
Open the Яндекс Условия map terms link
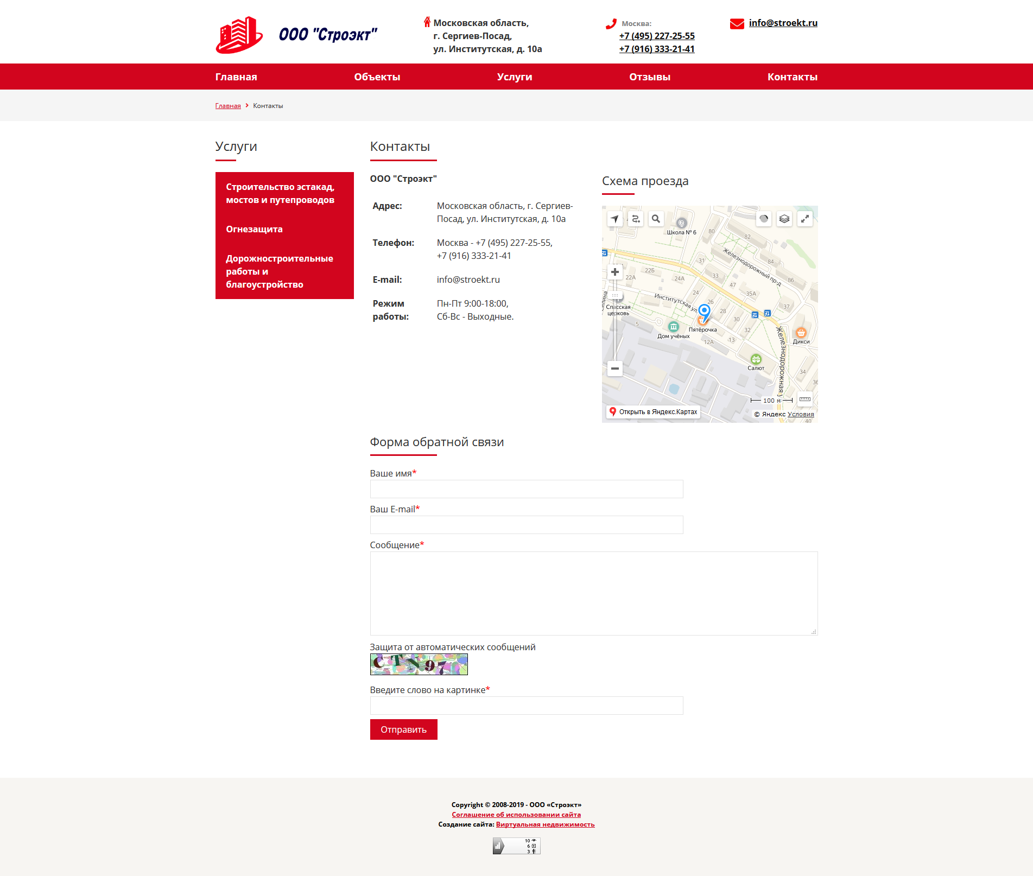801,414
